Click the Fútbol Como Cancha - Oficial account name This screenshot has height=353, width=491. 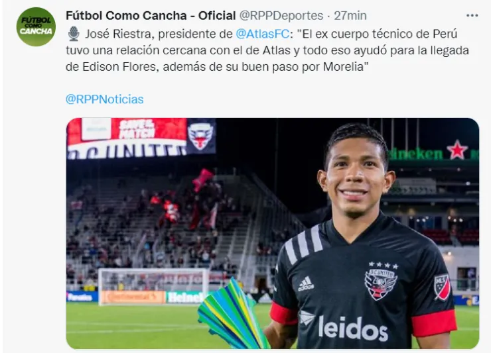point(151,15)
